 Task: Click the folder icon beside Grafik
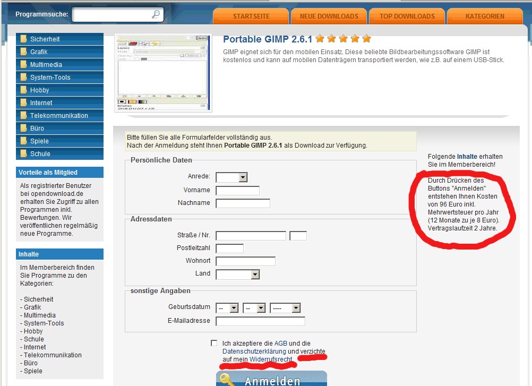click(23, 52)
